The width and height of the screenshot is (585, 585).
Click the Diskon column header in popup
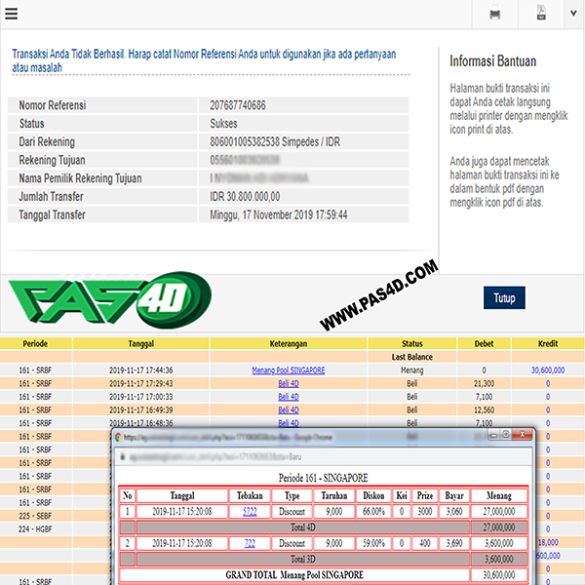coord(373,495)
